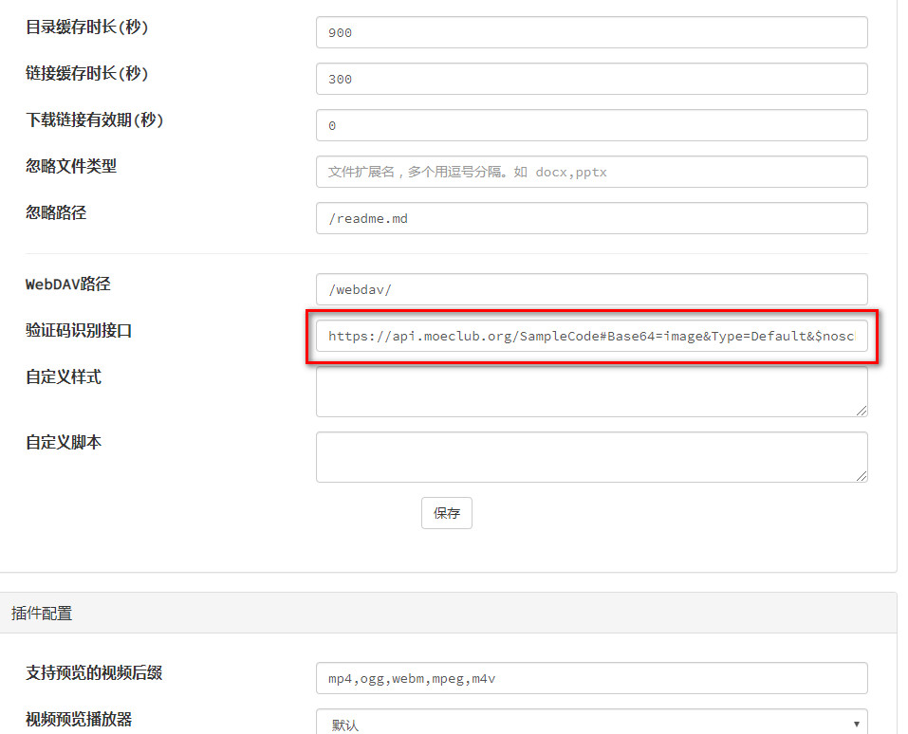Click the WebDAV路径 label
Image resolution: width=908 pixels, height=734 pixels.
click(67, 284)
